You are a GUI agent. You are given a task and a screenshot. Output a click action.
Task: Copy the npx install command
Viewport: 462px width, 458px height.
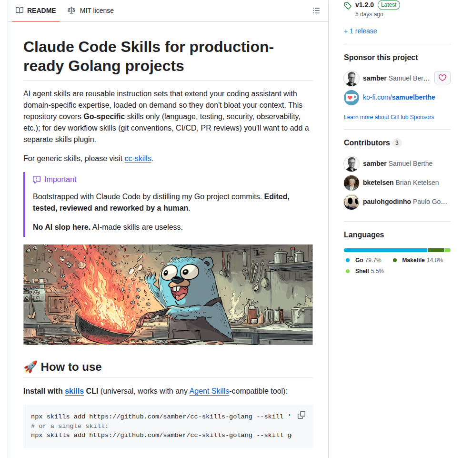click(x=301, y=415)
